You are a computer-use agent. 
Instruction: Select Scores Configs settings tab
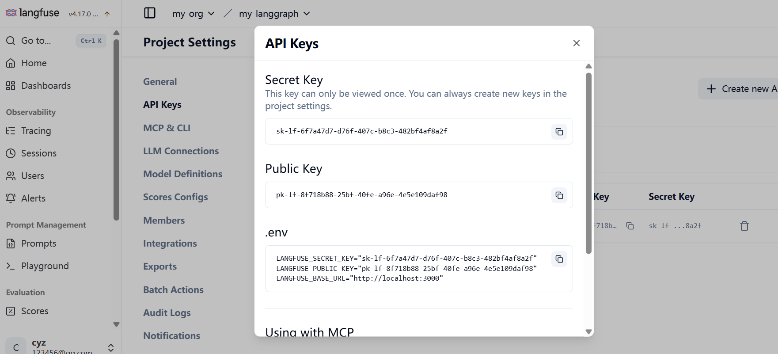175,197
